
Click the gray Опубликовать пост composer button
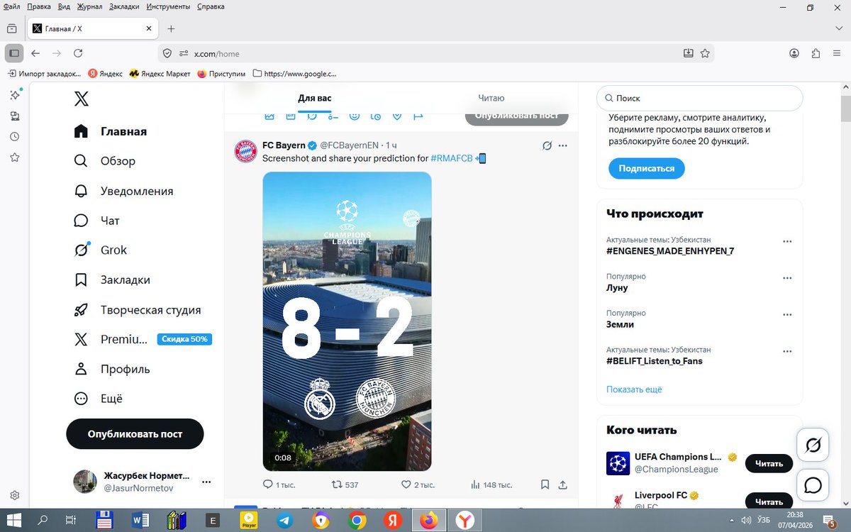516,116
